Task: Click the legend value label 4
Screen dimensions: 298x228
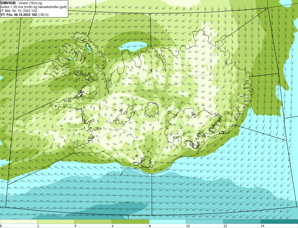Action: (75, 226)
